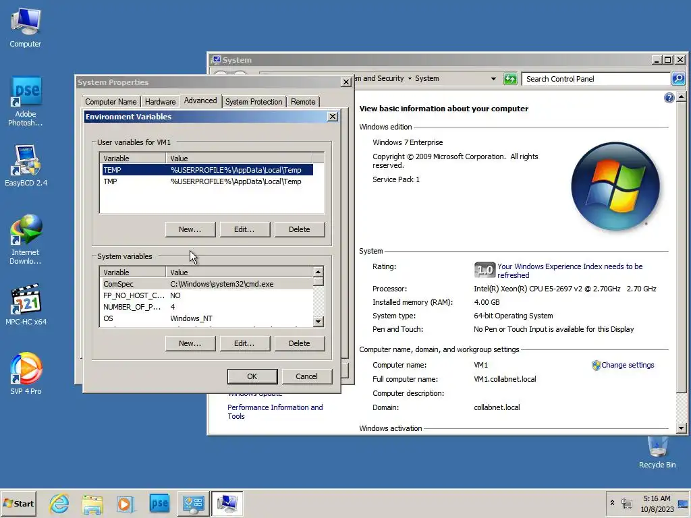Open the Computer desktop icon
Image resolution: width=691 pixels, height=518 pixels.
[26, 27]
